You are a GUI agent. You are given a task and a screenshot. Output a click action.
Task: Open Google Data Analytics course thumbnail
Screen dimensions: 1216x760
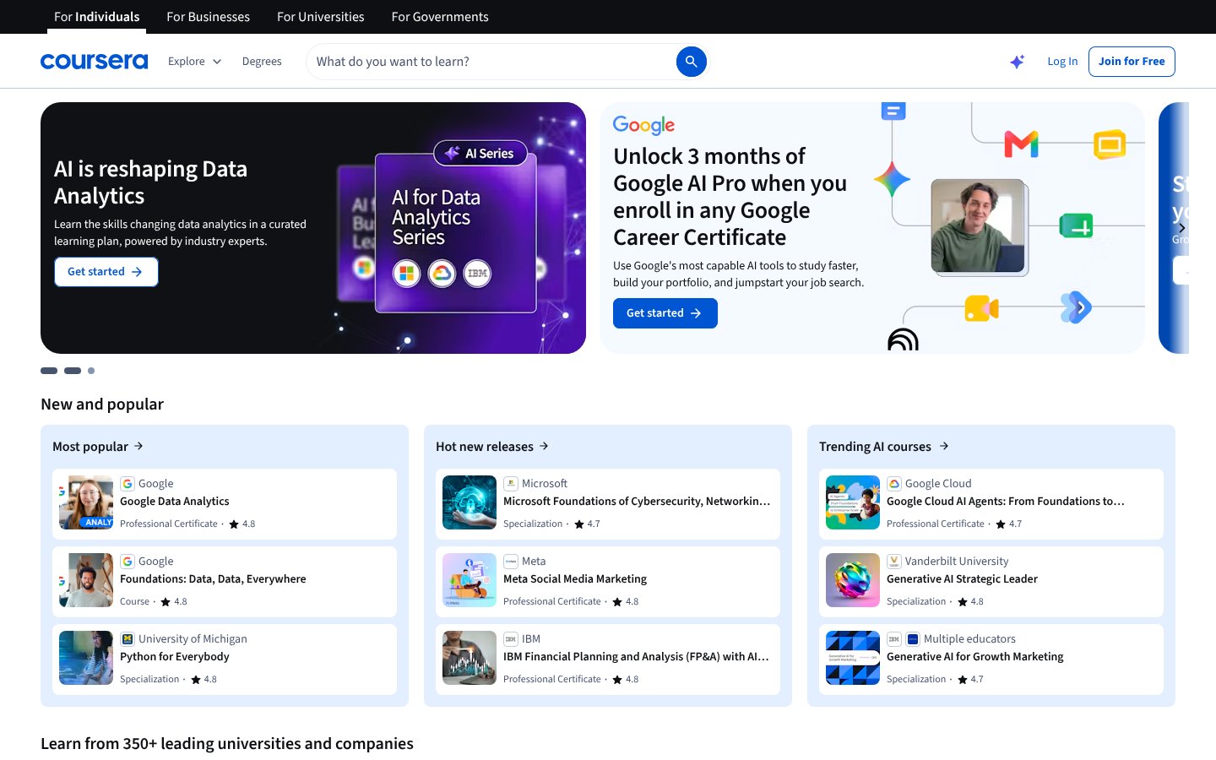coord(86,502)
